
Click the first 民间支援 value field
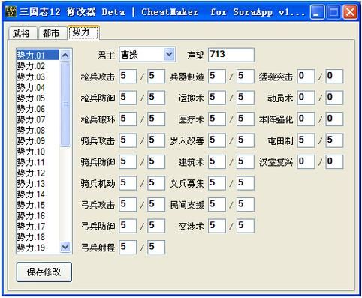coord(217,204)
